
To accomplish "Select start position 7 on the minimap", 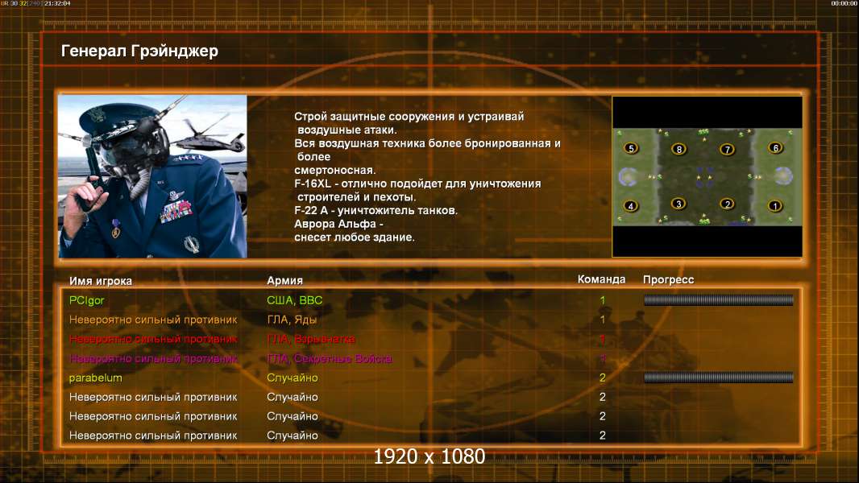I will click(x=727, y=150).
